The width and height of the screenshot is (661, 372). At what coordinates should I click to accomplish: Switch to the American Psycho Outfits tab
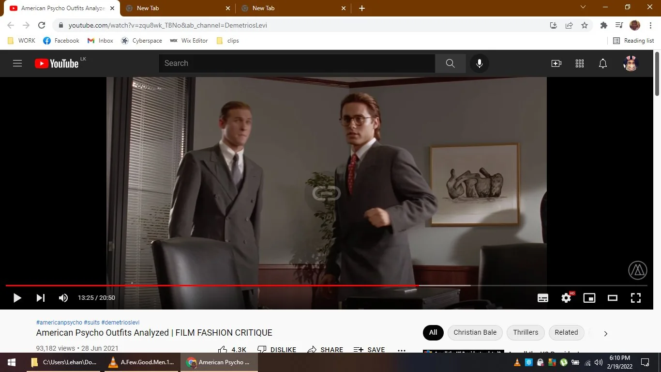tap(62, 8)
